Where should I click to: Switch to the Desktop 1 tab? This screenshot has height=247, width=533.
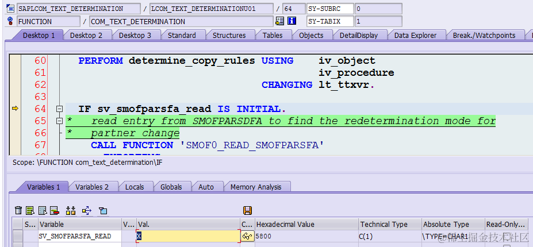[39, 36]
